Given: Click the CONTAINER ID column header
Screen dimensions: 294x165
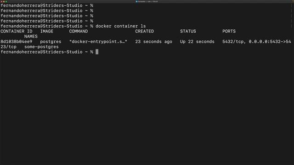Looking at the screenshot, I should pyautogui.click(x=17, y=31).
